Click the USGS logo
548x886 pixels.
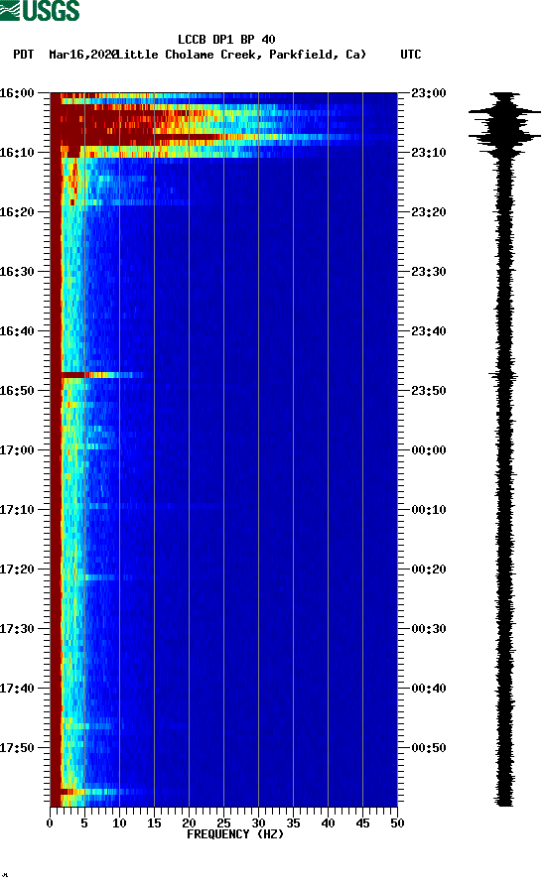[40, 10]
